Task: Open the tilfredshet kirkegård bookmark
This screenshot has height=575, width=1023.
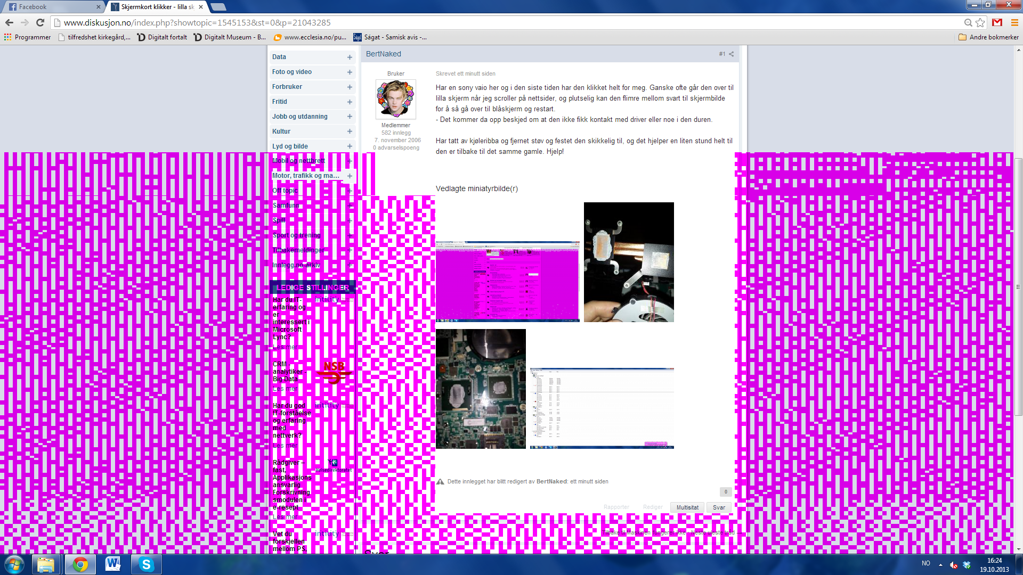Action: pos(94,37)
